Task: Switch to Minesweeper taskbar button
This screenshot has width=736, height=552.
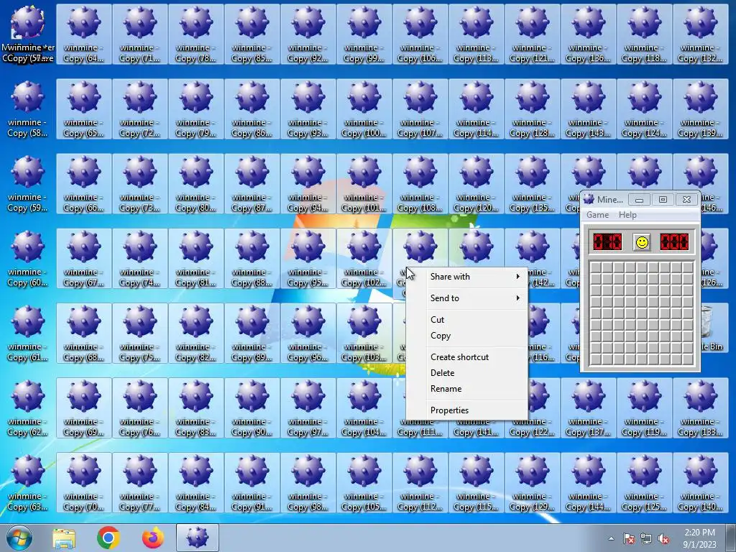Action: (198, 538)
